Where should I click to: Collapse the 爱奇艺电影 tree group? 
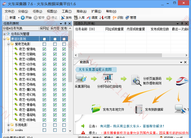tap(8, 44)
